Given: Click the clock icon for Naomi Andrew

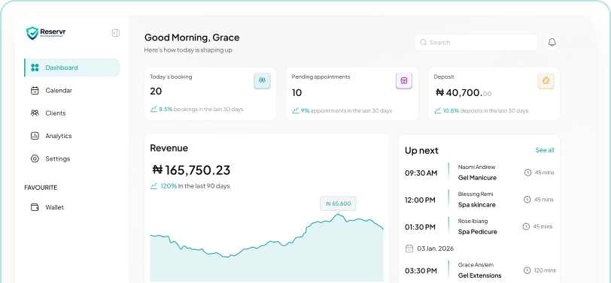Looking at the screenshot, I should click(x=527, y=173).
